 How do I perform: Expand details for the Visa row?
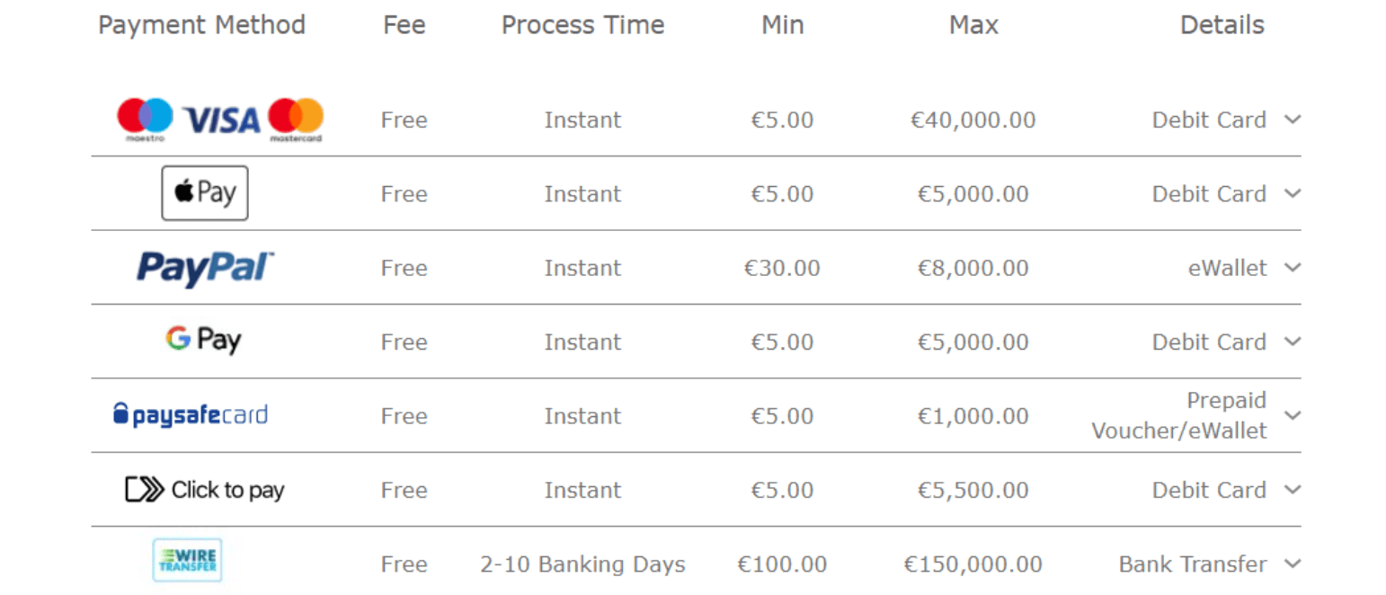coord(1293,118)
